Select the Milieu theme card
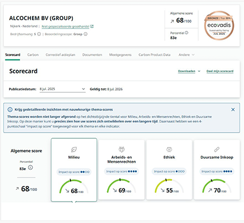The height and width of the screenshot is (223, 244). pos(74,170)
